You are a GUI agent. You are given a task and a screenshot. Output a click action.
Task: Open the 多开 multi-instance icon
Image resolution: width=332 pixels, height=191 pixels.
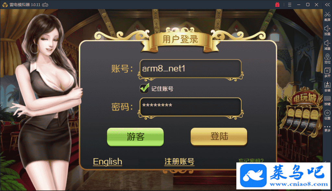pyautogui.click(x=327, y=71)
